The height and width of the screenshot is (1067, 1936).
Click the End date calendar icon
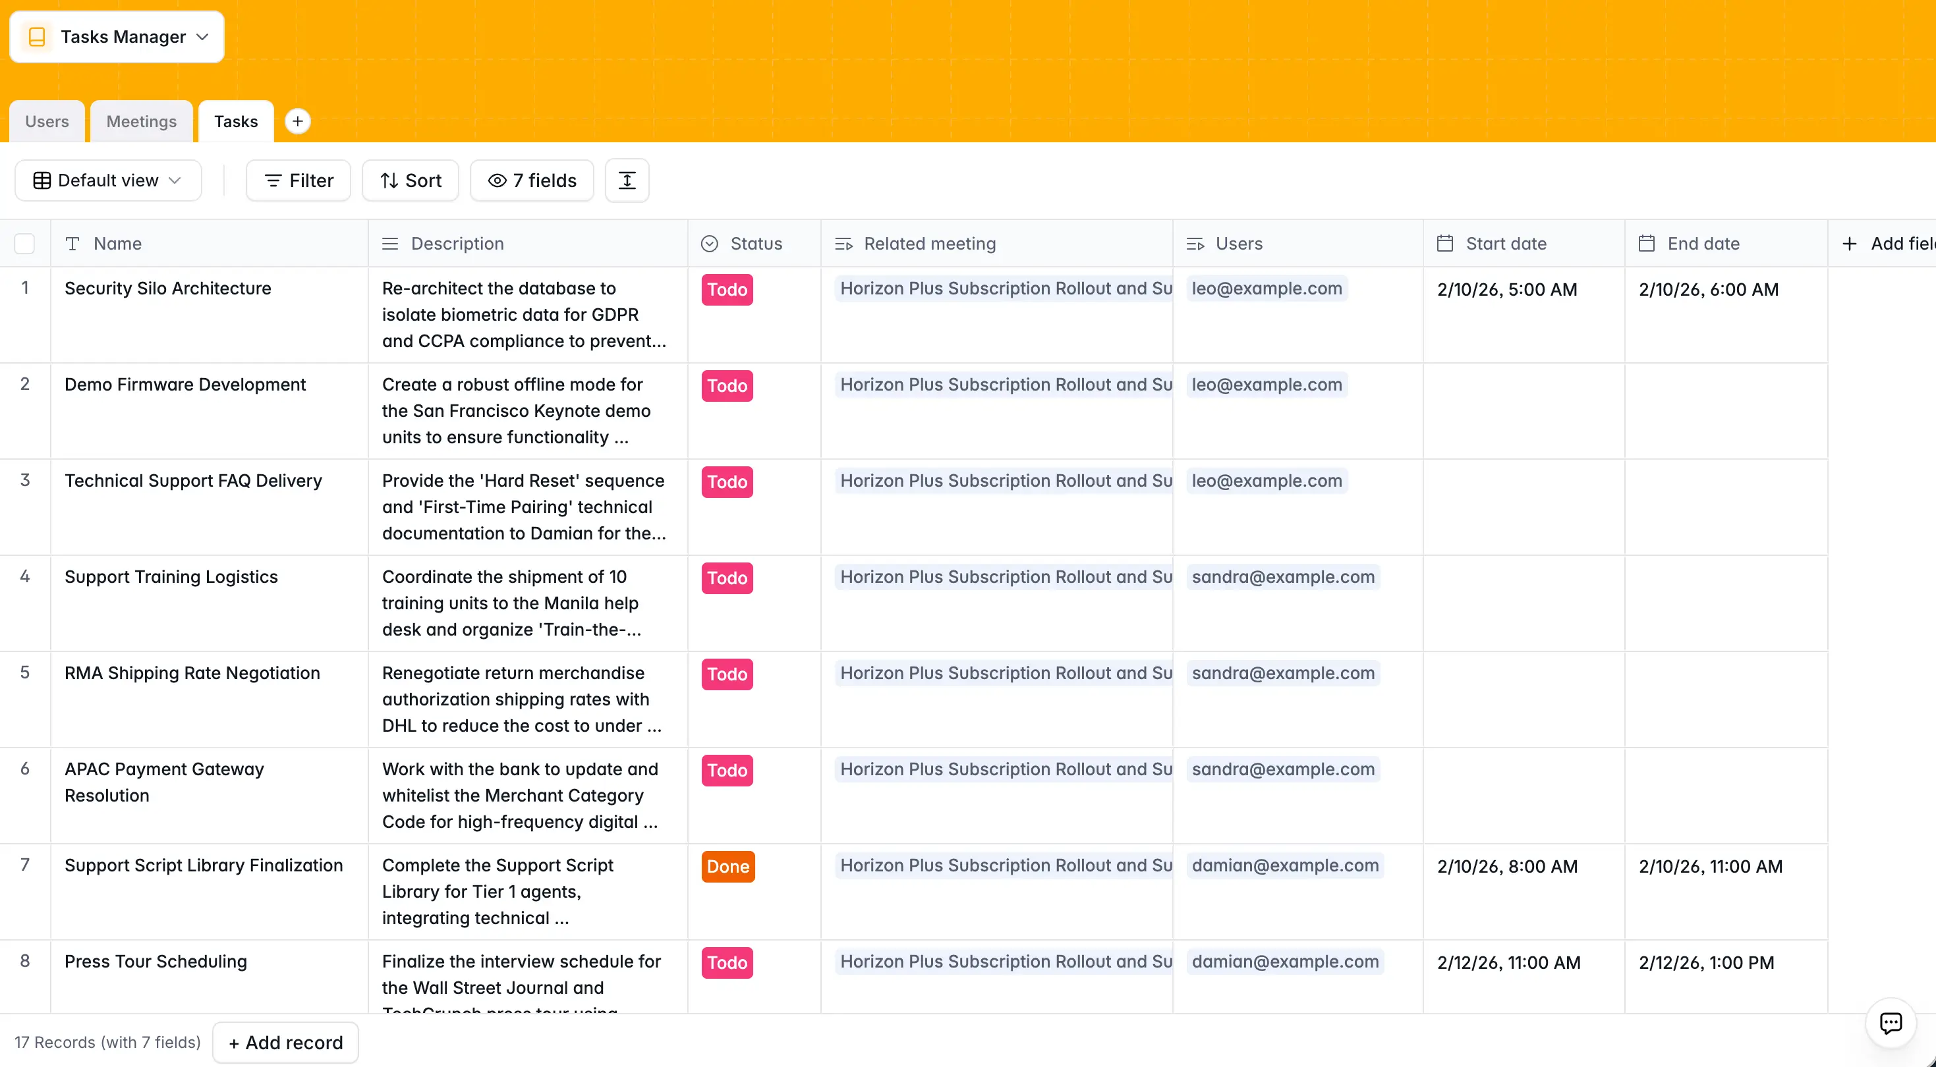(x=1646, y=242)
